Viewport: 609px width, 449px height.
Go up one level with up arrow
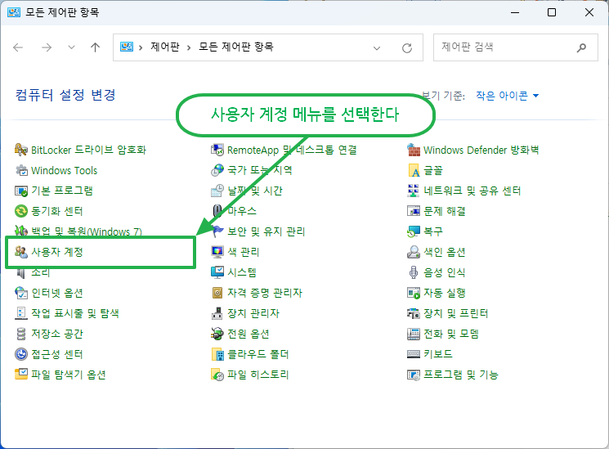coord(95,47)
